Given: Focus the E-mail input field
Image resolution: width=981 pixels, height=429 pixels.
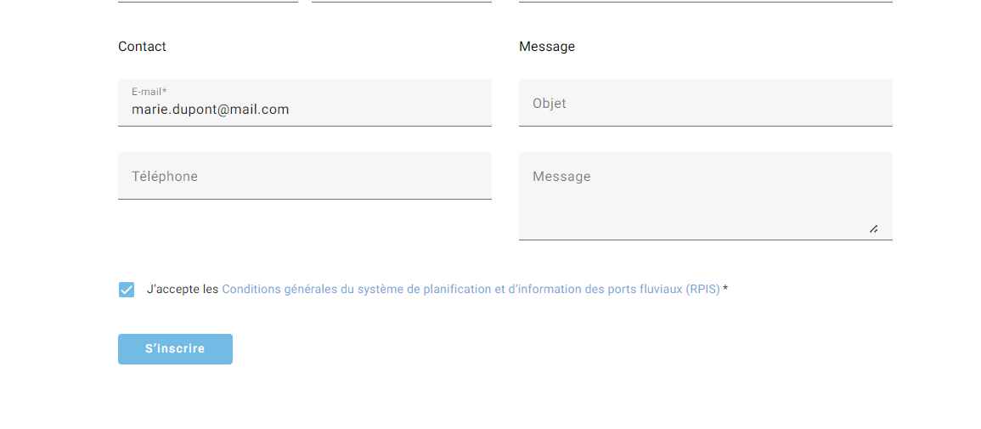Looking at the screenshot, I should (305, 103).
